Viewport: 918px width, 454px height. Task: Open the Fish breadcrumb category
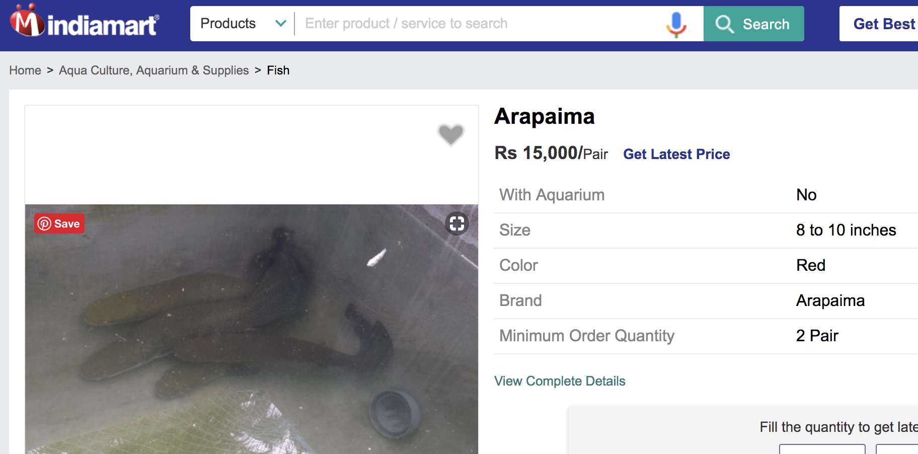click(x=278, y=70)
